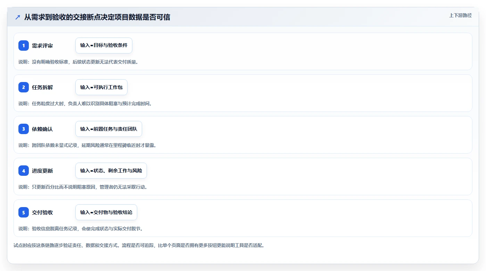The height and width of the screenshot is (271, 486).
Task: Click the arrow icon beside the title
Action: click(x=18, y=17)
